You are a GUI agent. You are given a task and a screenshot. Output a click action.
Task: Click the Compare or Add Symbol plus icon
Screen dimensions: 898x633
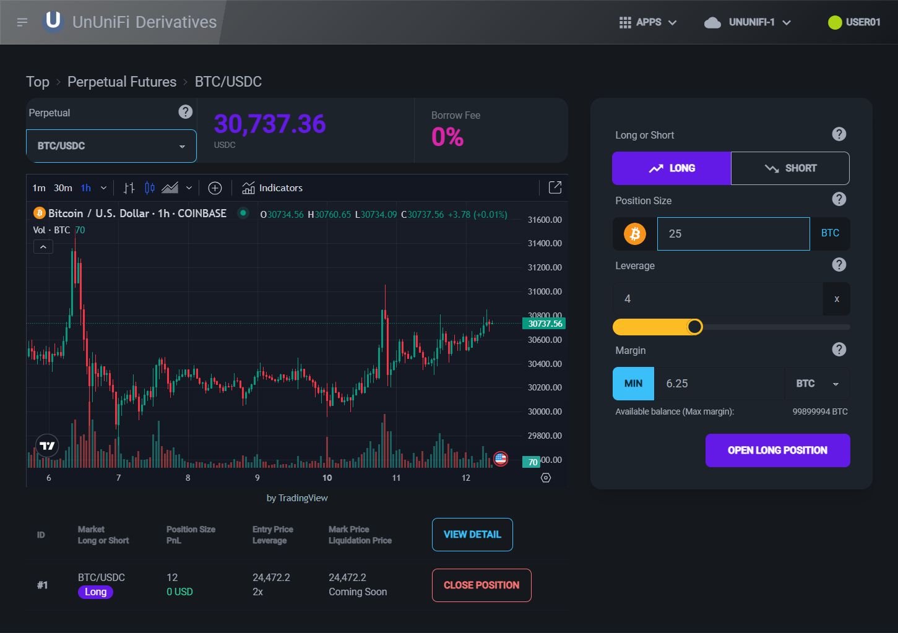click(x=215, y=188)
